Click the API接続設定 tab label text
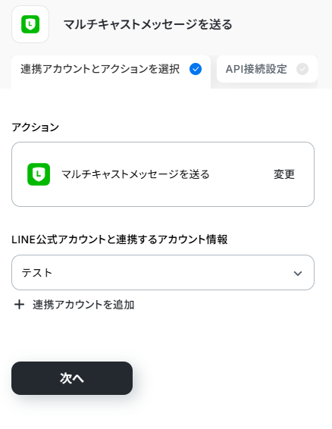The image size is (332, 429). 256,69
